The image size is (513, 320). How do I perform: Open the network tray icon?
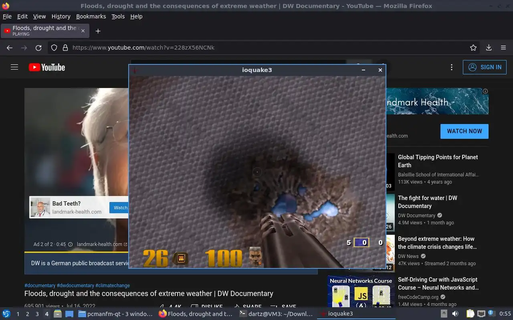(x=481, y=314)
